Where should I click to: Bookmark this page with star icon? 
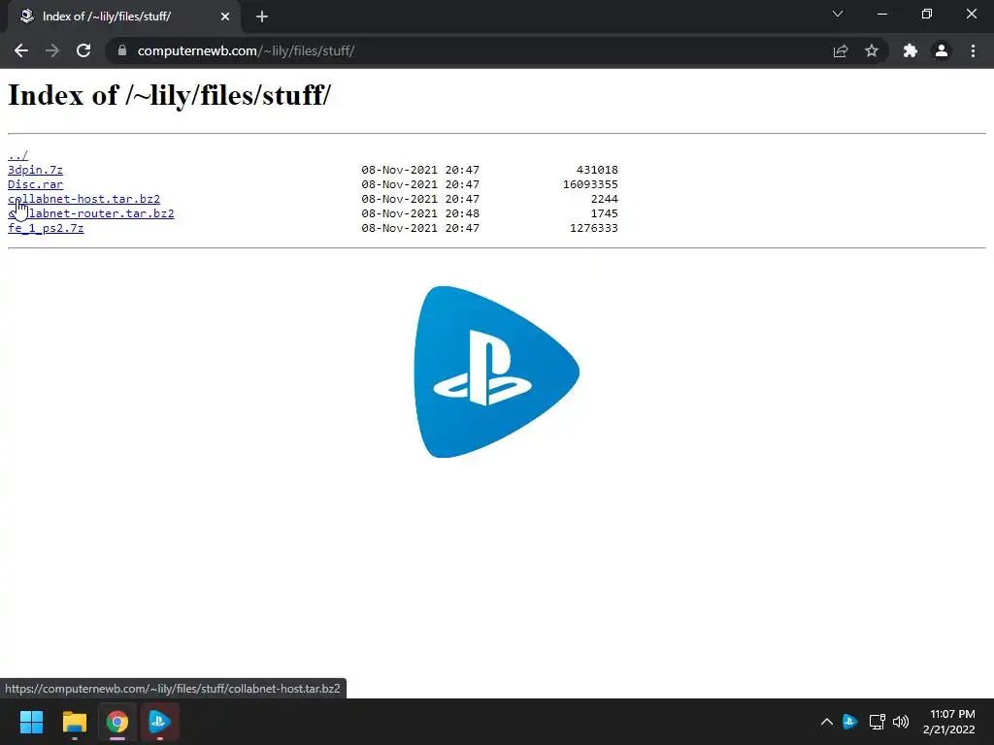pos(872,50)
